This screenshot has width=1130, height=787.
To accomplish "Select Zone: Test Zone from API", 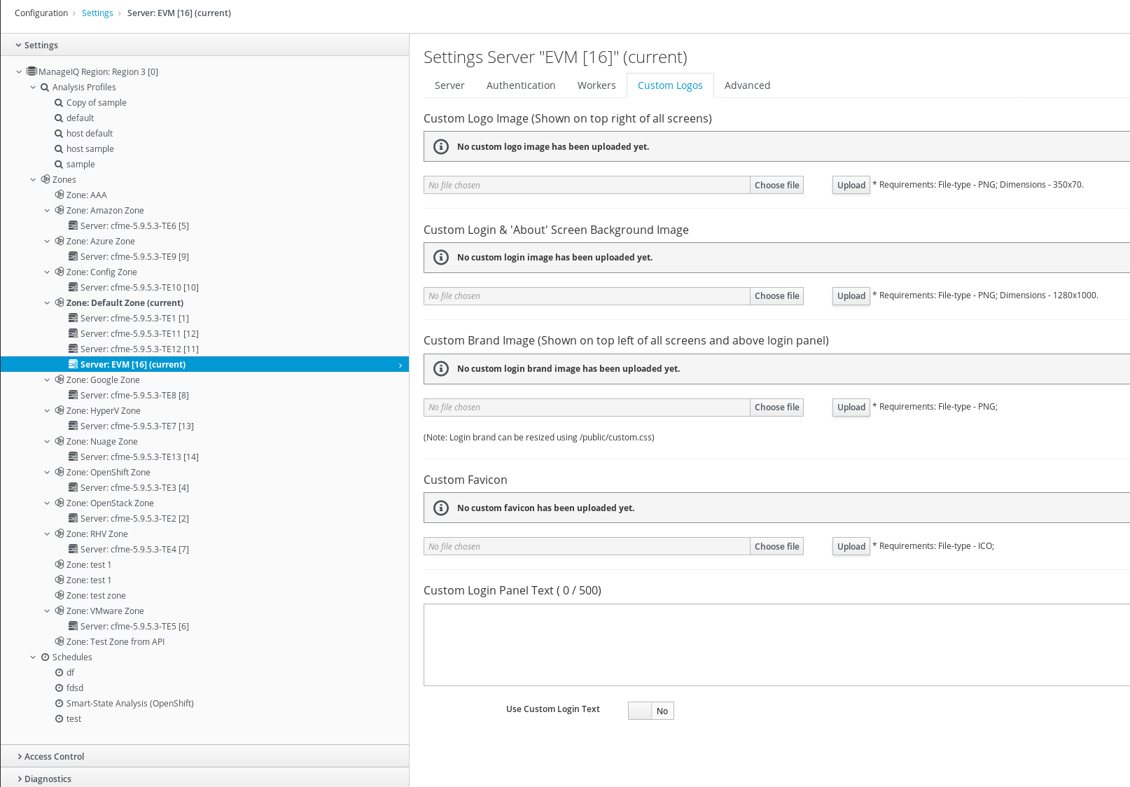I will (116, 642).
